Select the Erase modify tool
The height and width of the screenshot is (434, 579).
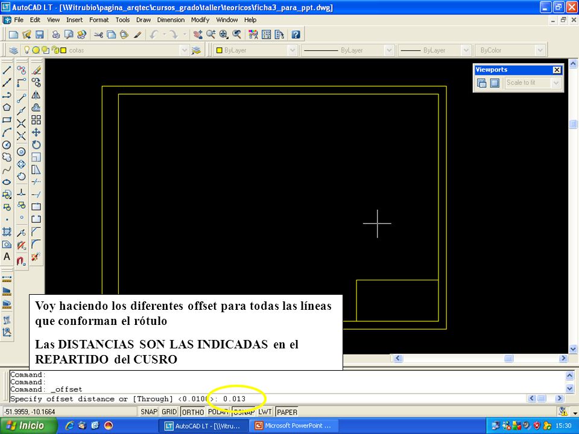(x=36, y=70)
